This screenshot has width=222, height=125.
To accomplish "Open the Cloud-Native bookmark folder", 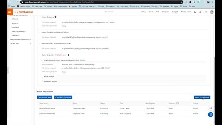I will click(x=61, y=6).
